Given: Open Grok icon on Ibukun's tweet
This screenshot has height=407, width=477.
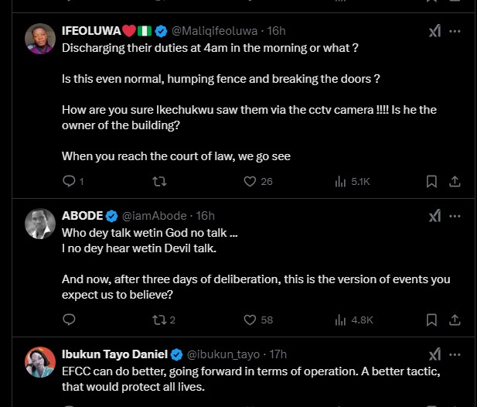Looking at the screenshot, I should [x=435, y=354].
